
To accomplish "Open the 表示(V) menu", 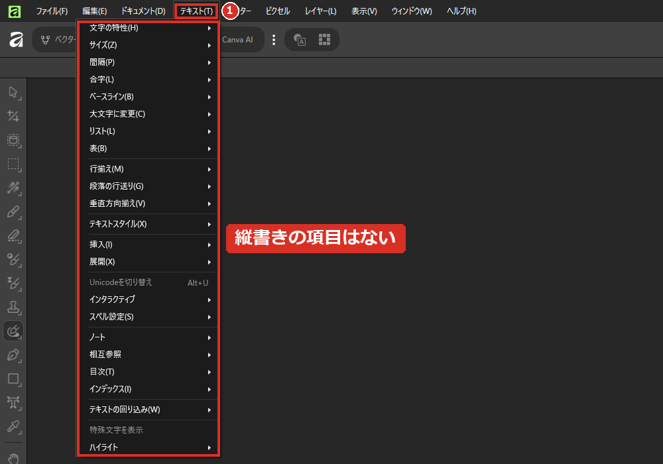I will (364, 11).
